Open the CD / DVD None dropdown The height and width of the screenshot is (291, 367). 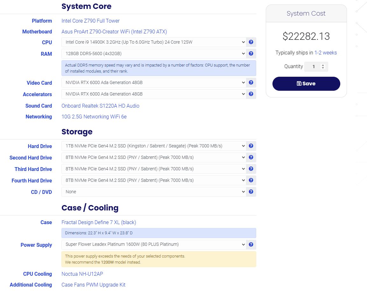(x=154, y=192)
